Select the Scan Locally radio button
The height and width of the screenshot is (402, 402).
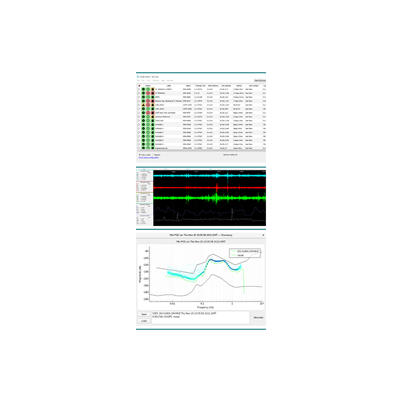click(x=139, y=155)
